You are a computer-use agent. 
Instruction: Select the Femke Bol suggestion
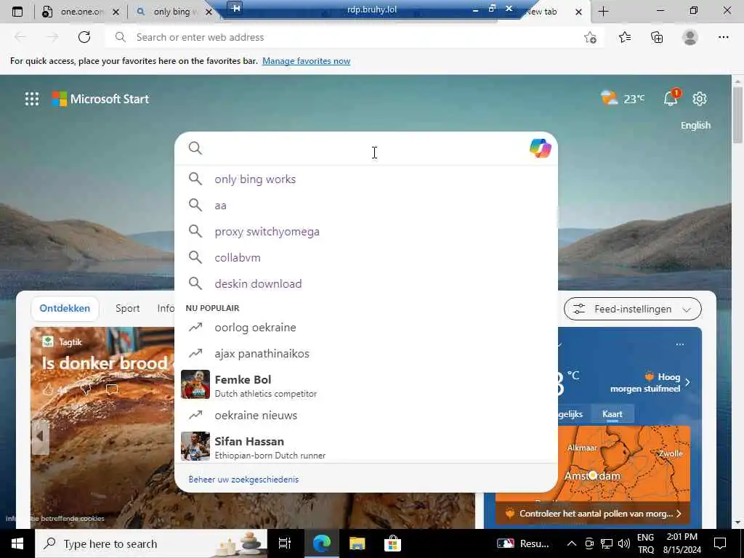[x=366, y=385]
